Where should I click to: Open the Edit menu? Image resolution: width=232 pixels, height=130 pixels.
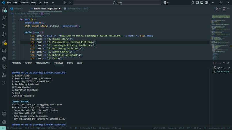pyautogui.click(x=15, y=3)
